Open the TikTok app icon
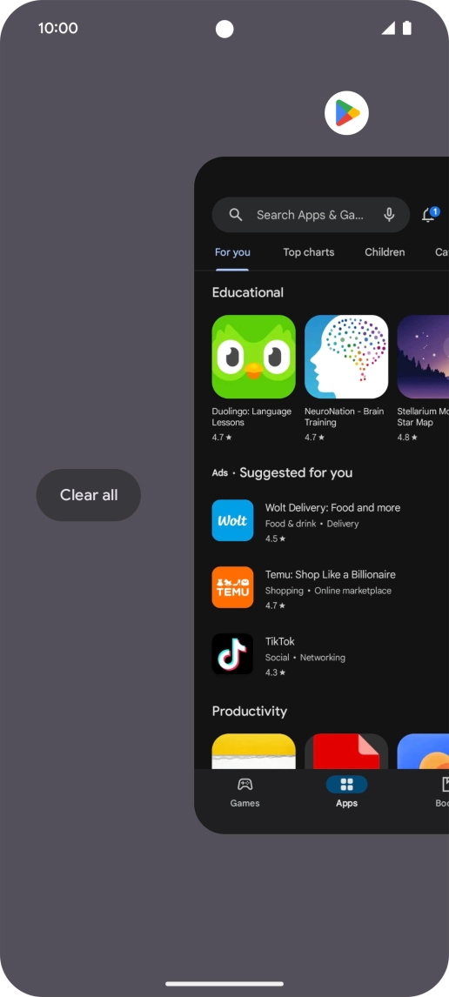 233,653
